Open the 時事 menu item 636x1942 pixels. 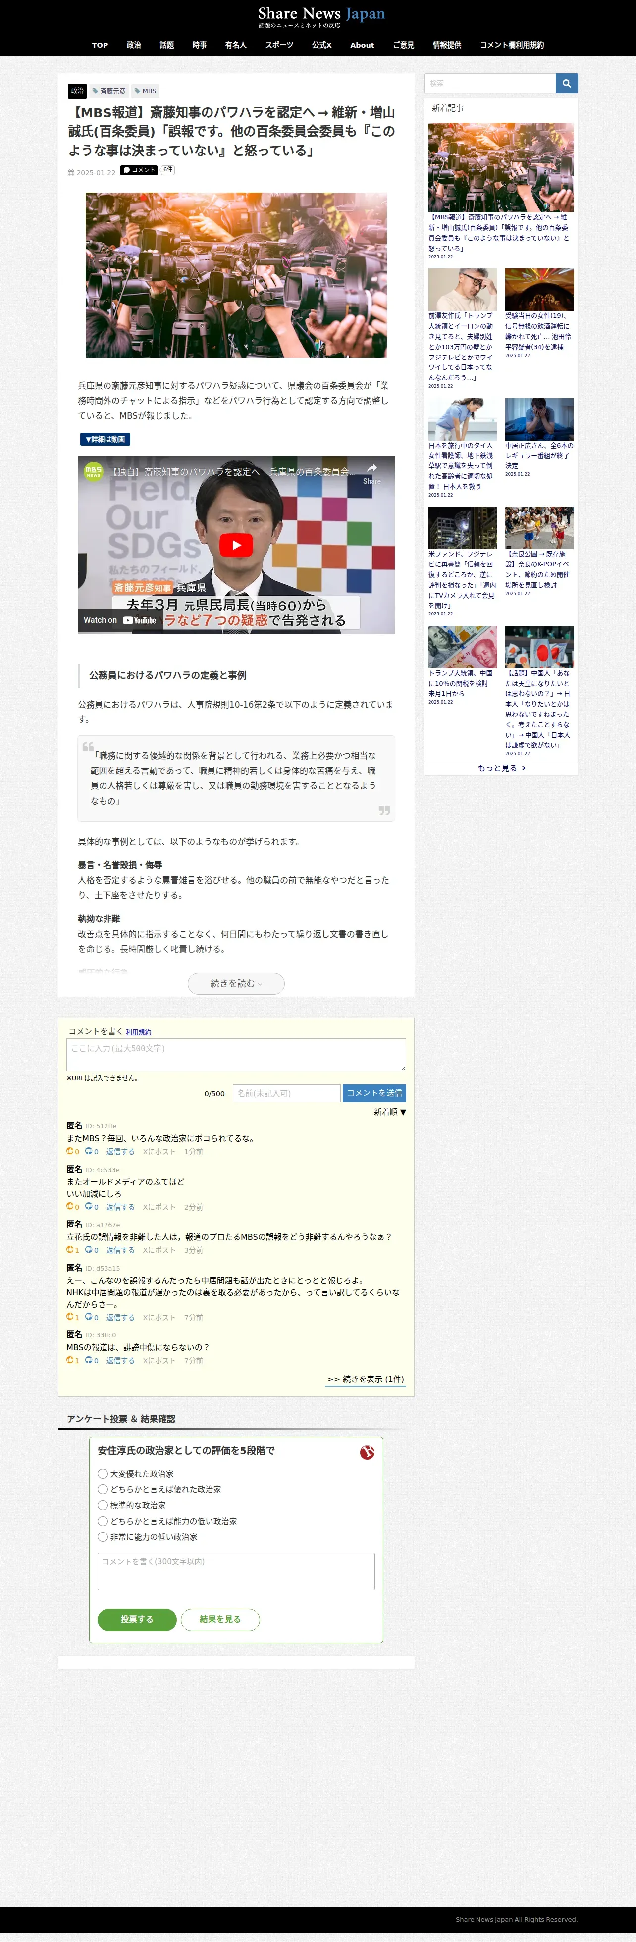(x=199, y=45)
